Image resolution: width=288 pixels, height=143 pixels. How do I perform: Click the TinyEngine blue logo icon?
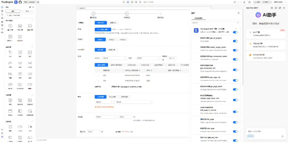pos(16,2)
